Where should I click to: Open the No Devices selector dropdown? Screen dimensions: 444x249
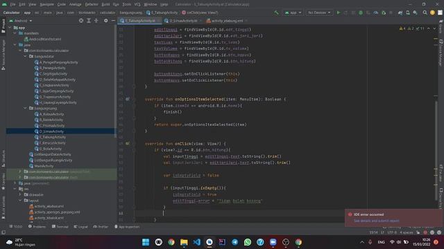pyautogui.click(x=319, y=12)
